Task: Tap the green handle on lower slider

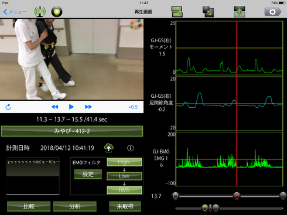Action: [x=216, y=208]
